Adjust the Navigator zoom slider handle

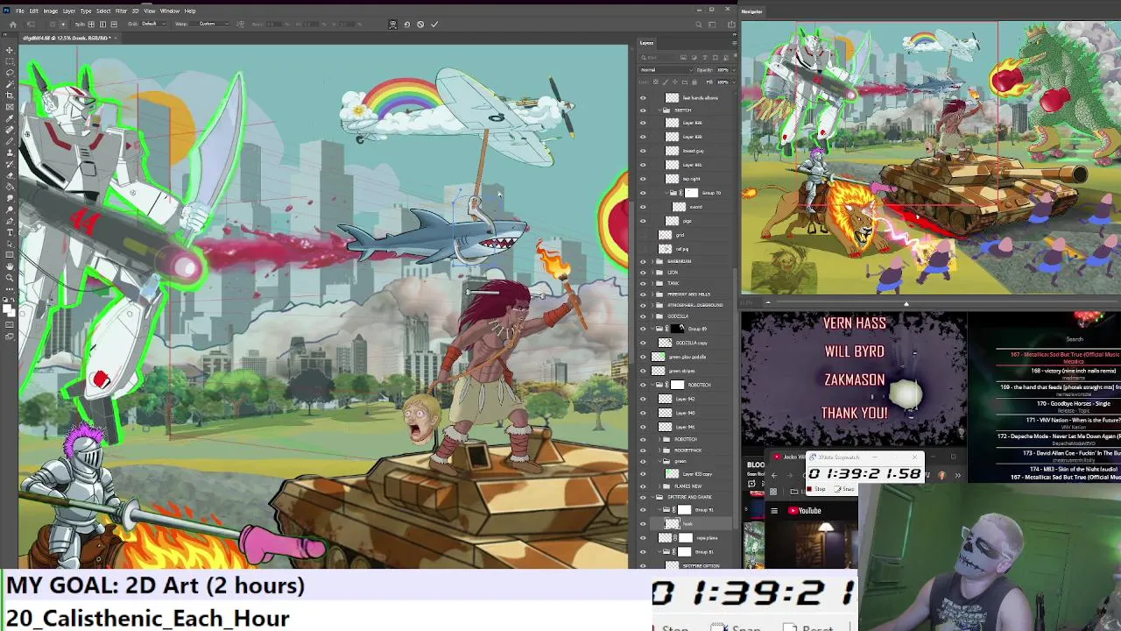pos(906,304)
